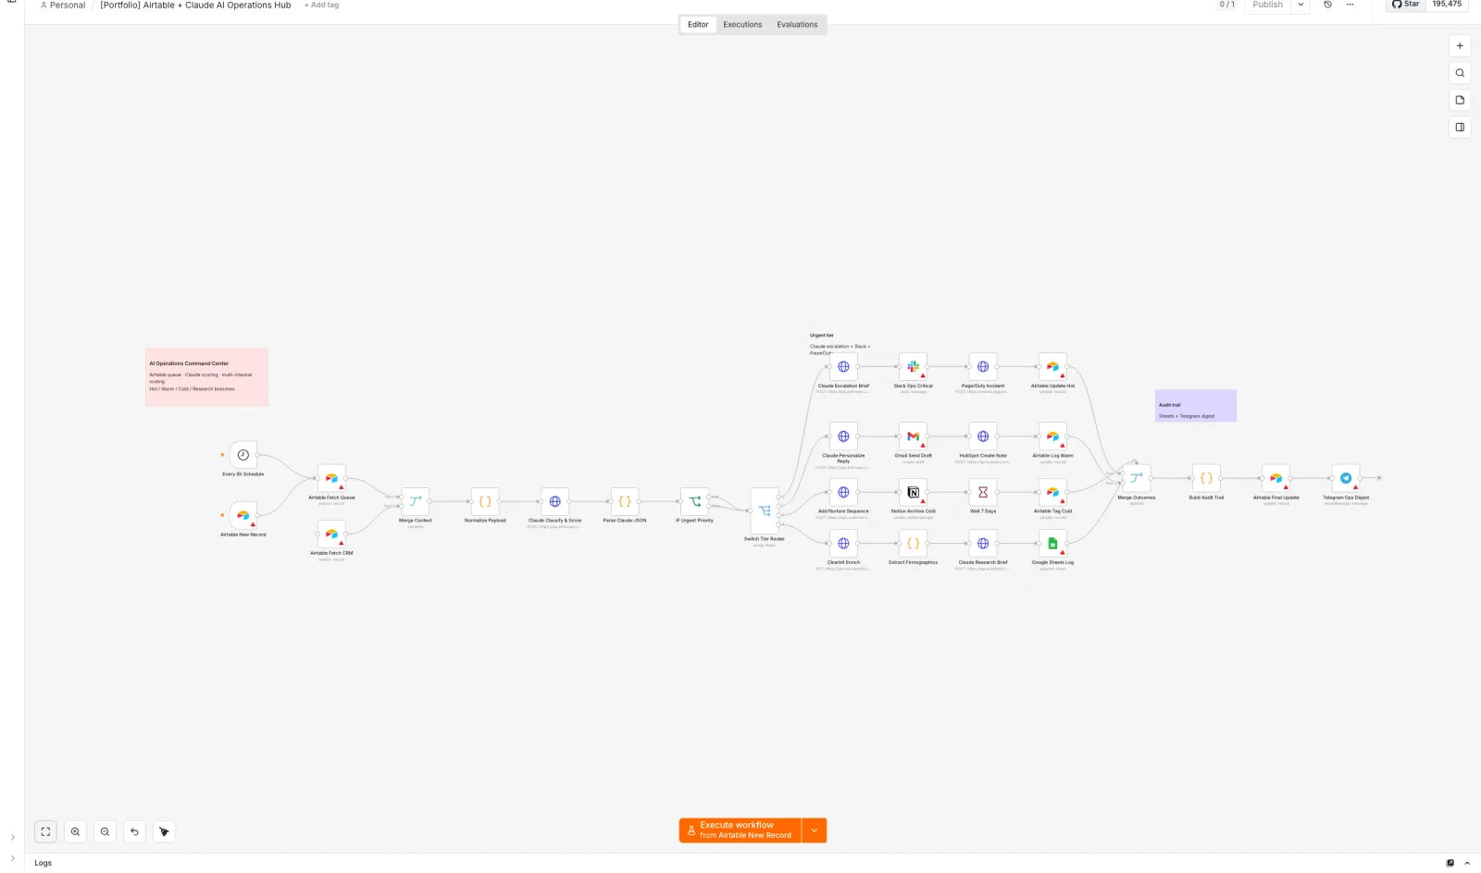
Task: Click the GitHub Star button
Action: point(1406,5)
